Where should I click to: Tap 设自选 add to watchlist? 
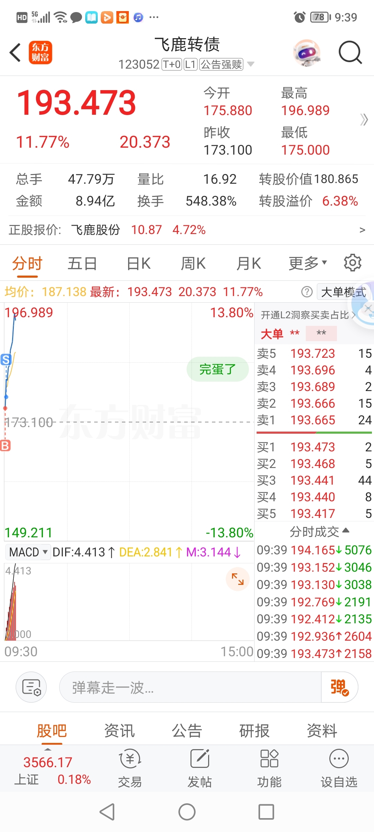[339, 768]
